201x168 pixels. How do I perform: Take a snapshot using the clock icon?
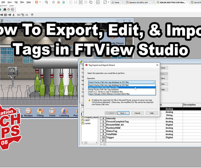click(x=53, y=2)
